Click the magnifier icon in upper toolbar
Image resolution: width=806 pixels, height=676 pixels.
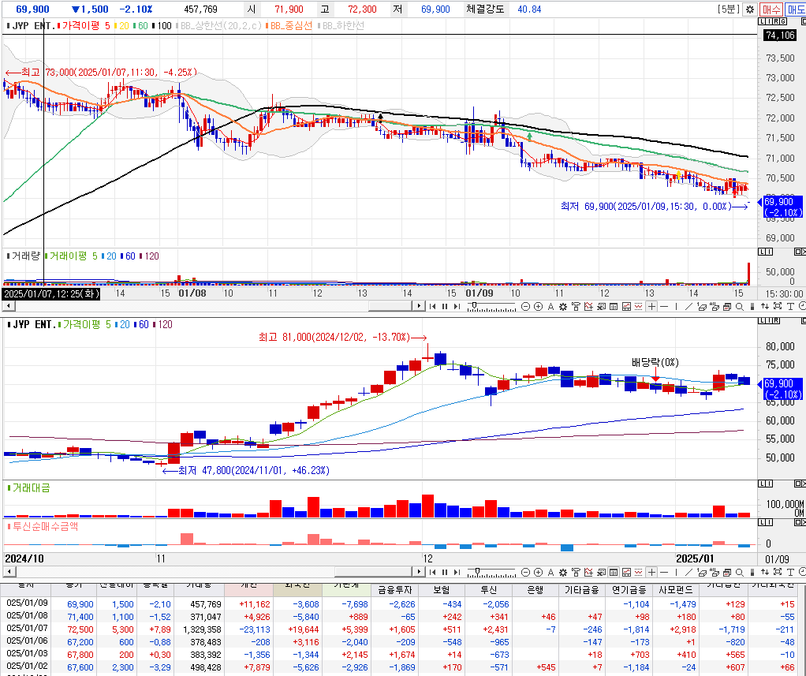[x=740, y=306]
